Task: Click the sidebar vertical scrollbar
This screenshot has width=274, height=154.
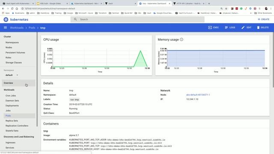Action: (x=37, y=80)
